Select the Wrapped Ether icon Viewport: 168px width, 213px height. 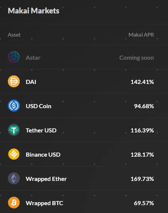pyautogui.click(x=14, y=178)
